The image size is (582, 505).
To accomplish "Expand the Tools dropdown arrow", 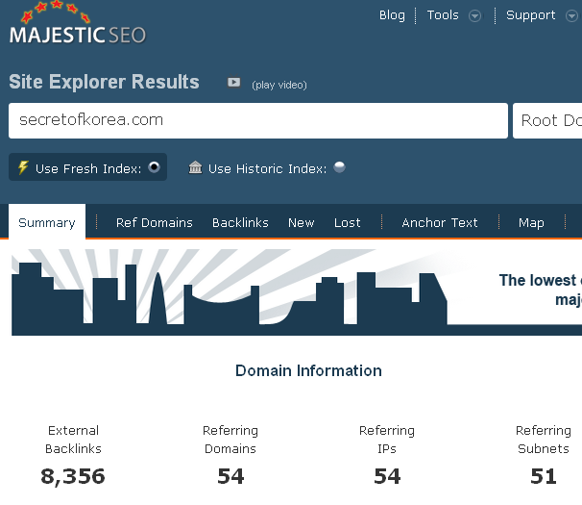I will 474,16.
